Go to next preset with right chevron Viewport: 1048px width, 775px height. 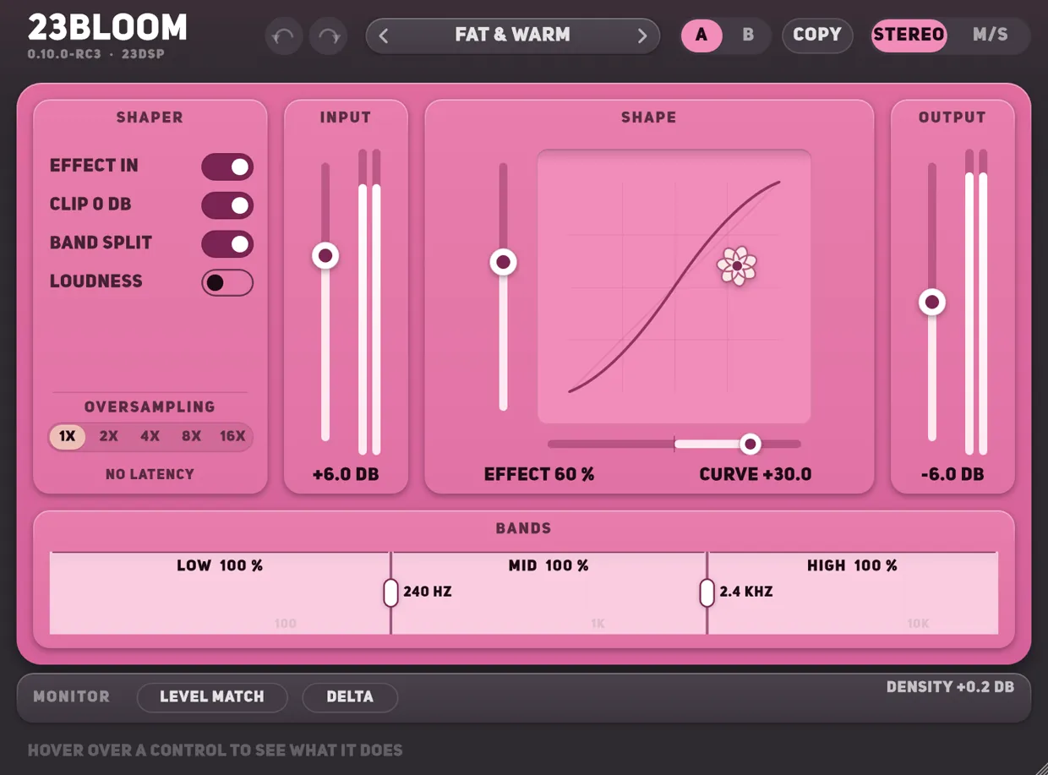[642, 35]
